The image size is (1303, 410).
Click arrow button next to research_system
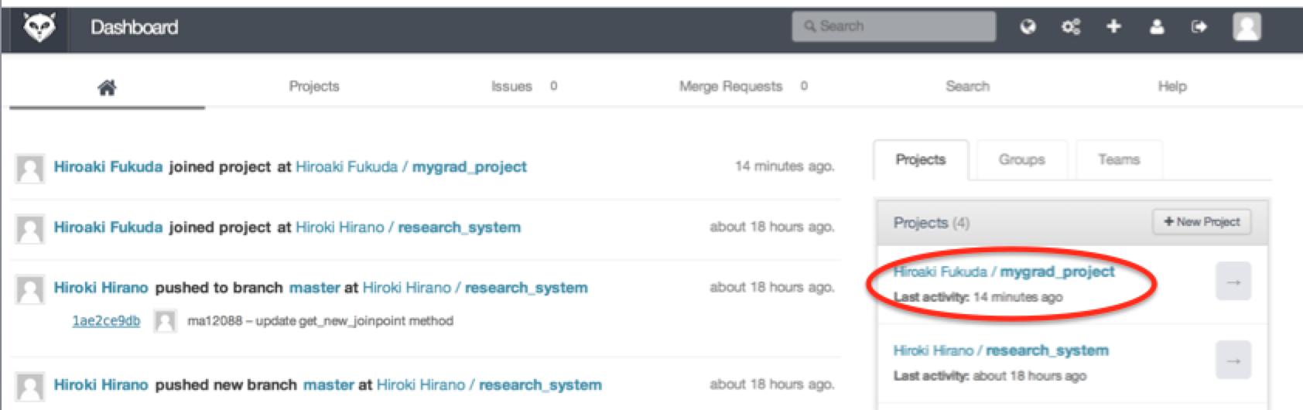tap(1233, 360)
